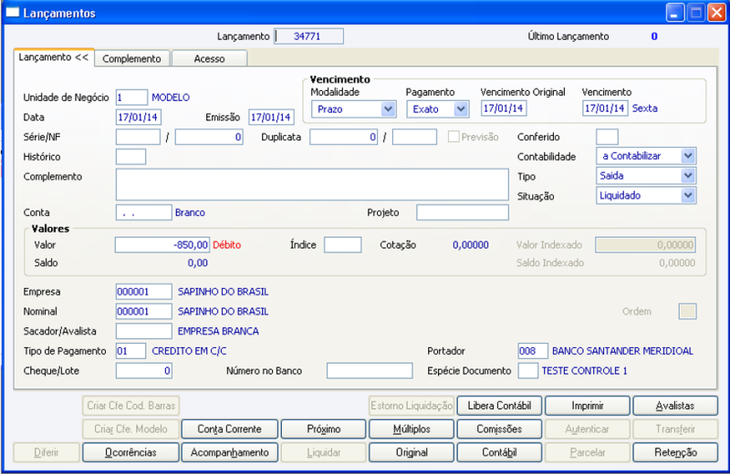This screenshot has height=474, width=730.
Task: Switch to the Complemento tab
Action: (131, 58)
